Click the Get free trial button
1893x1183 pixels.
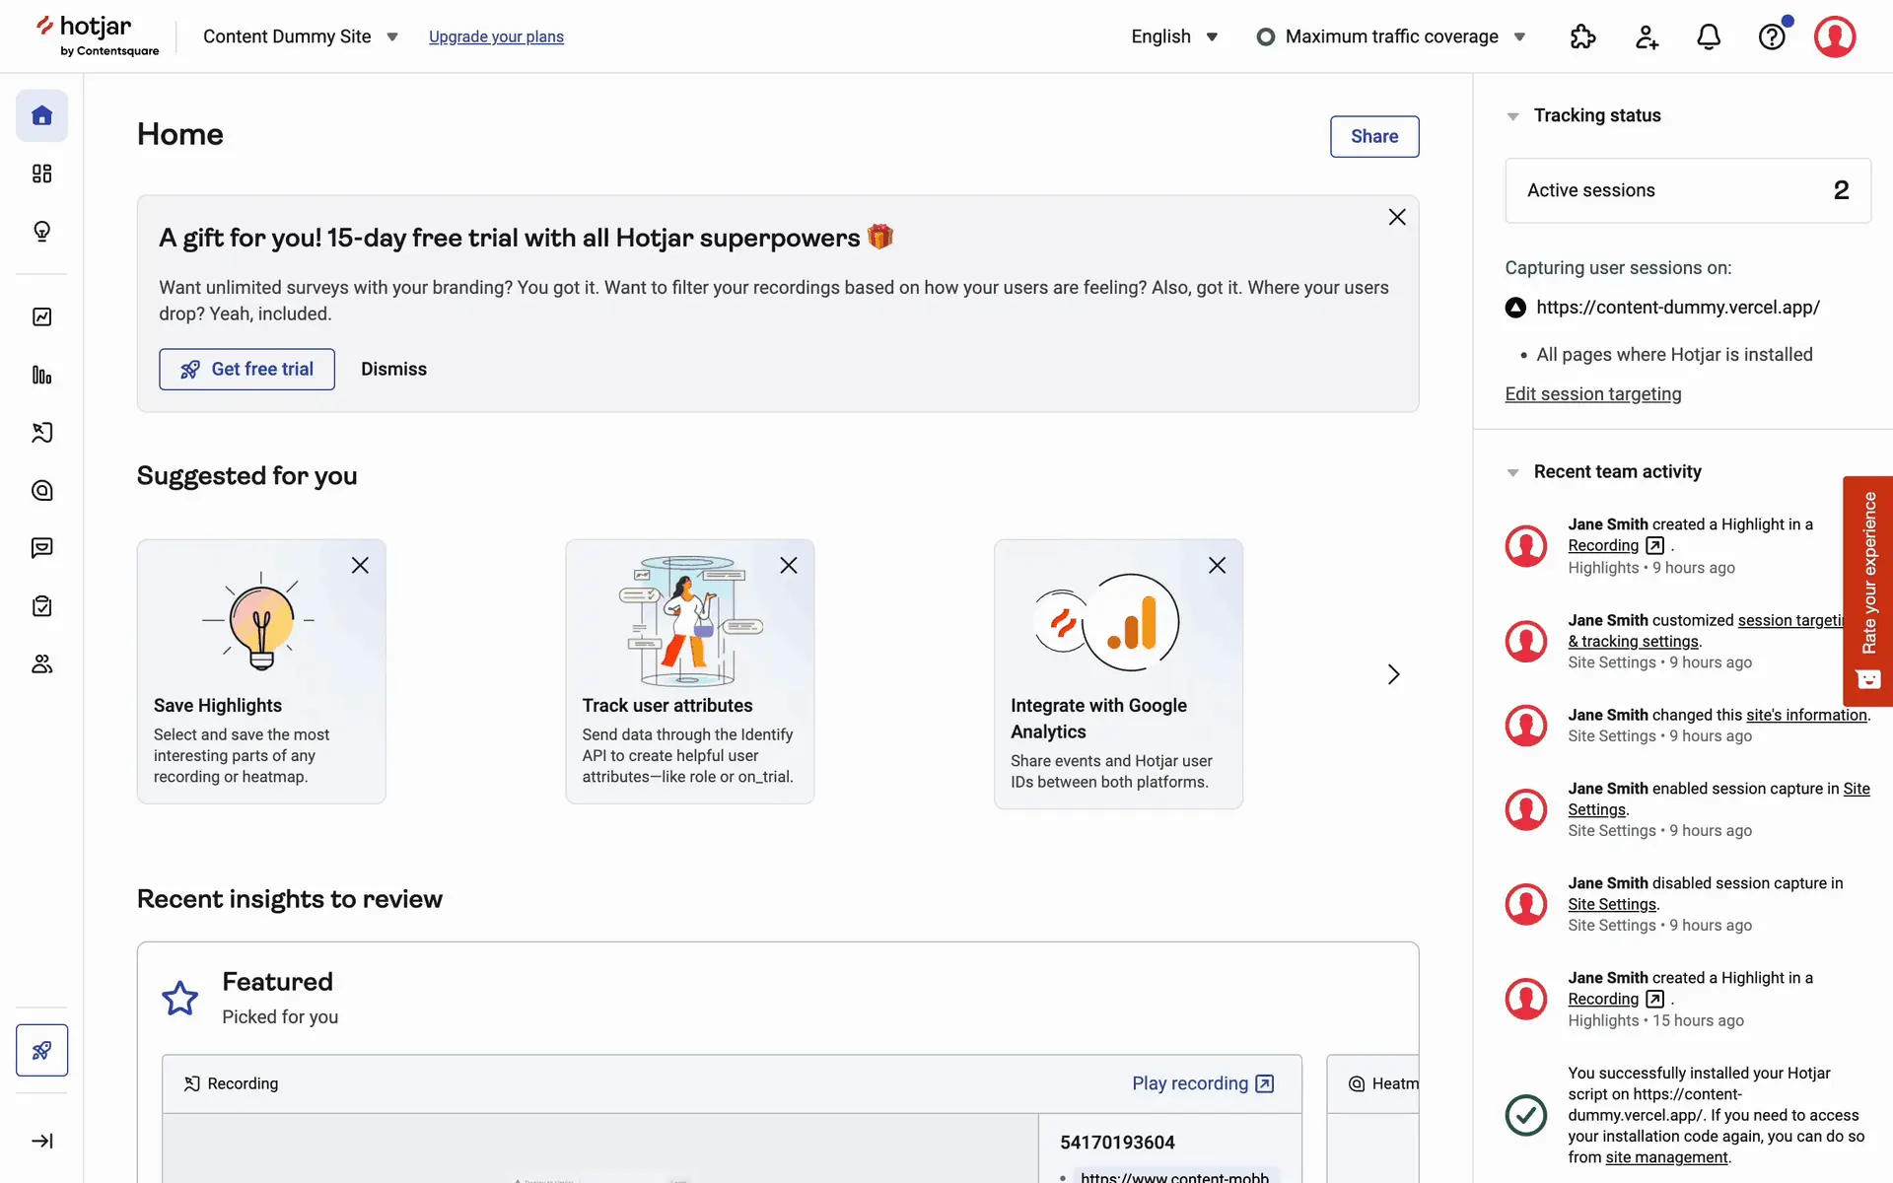click(246, 370)
